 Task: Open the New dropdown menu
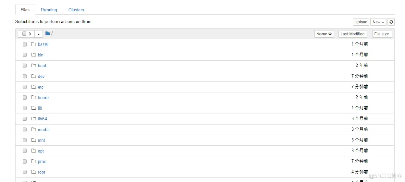pos(378,22)
